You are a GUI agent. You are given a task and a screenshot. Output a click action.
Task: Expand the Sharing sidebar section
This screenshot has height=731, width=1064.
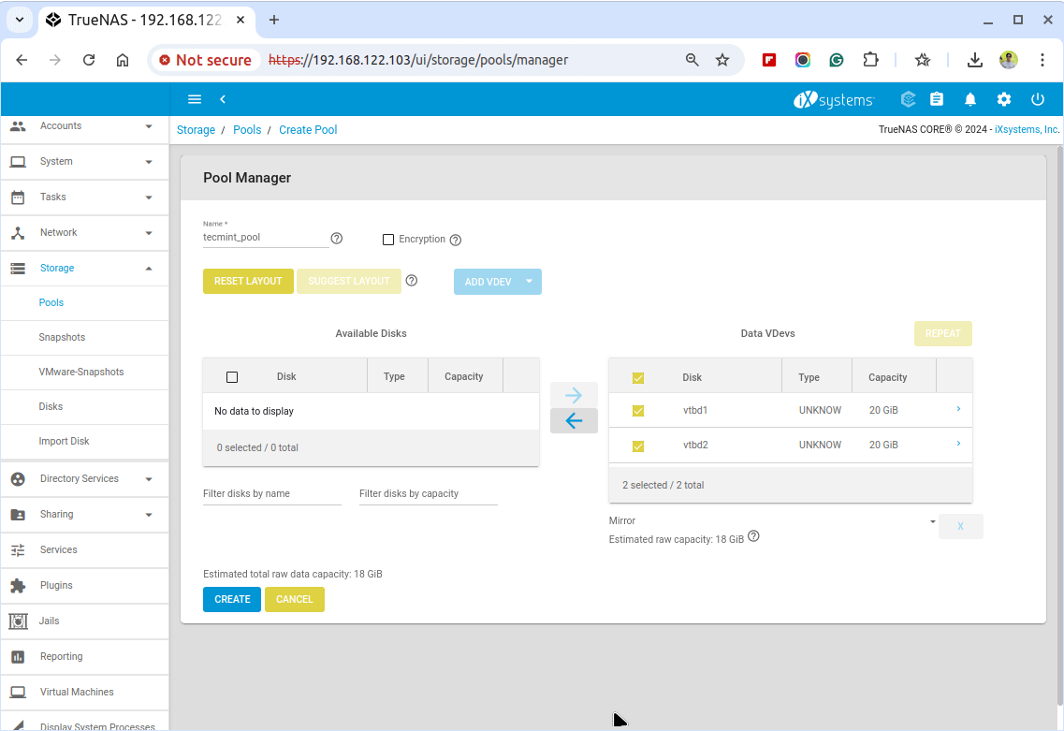point(85,515)
